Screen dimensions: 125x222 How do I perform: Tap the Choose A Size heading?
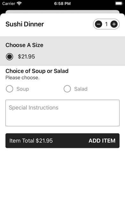[x=24, y=45]
